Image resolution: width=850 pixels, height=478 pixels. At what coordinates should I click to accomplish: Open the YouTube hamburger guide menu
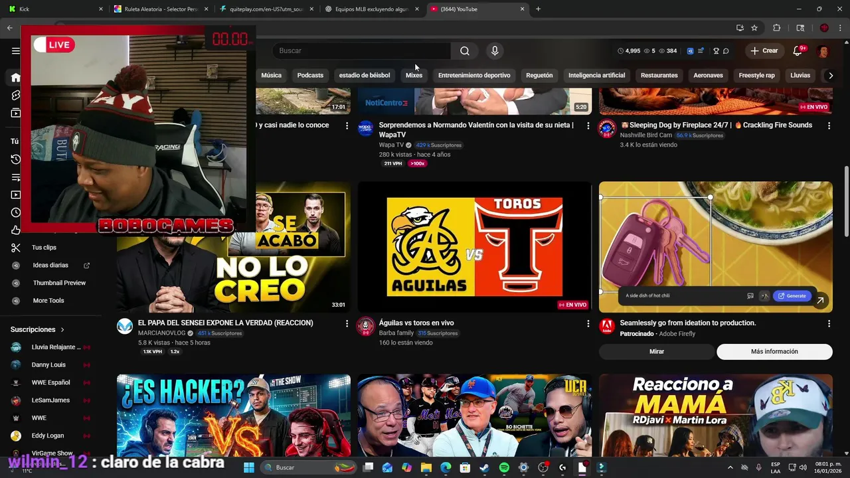15,50
